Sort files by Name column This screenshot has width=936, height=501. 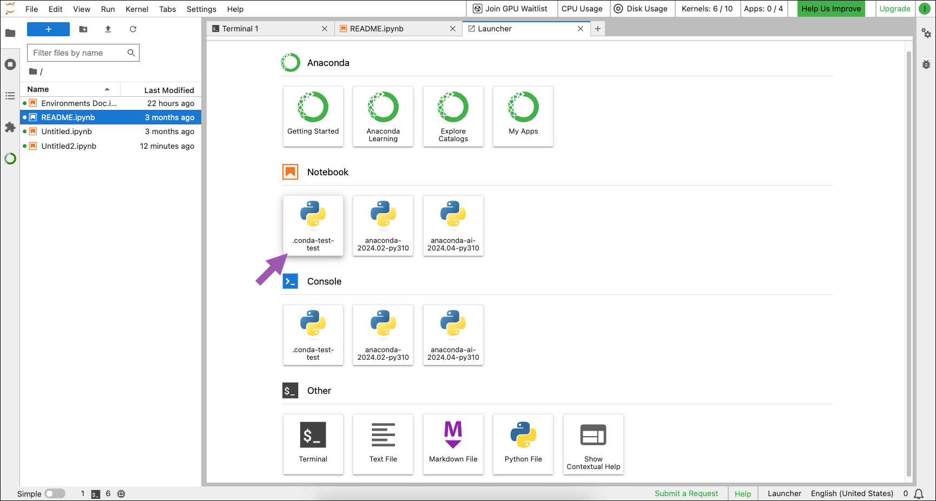pos(70,89)
